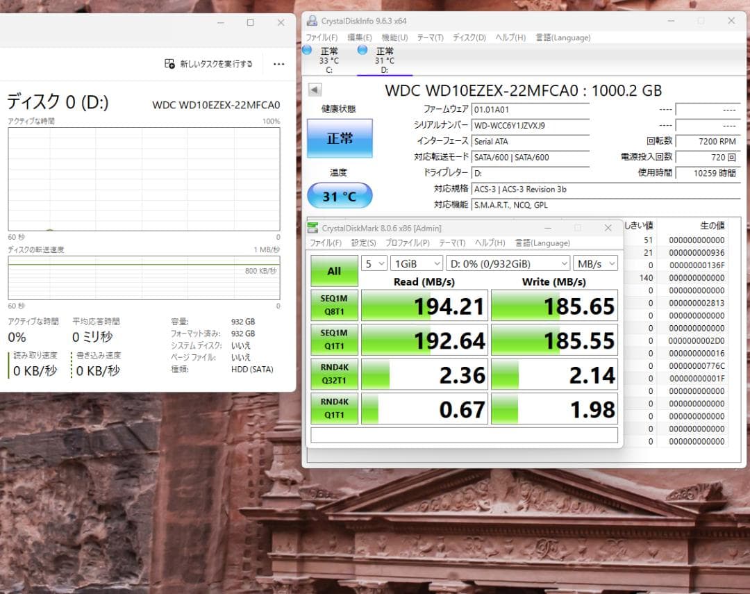Open the test size dropdown showing 1GiB
This screenshot has height=594, width=750.
417,263
